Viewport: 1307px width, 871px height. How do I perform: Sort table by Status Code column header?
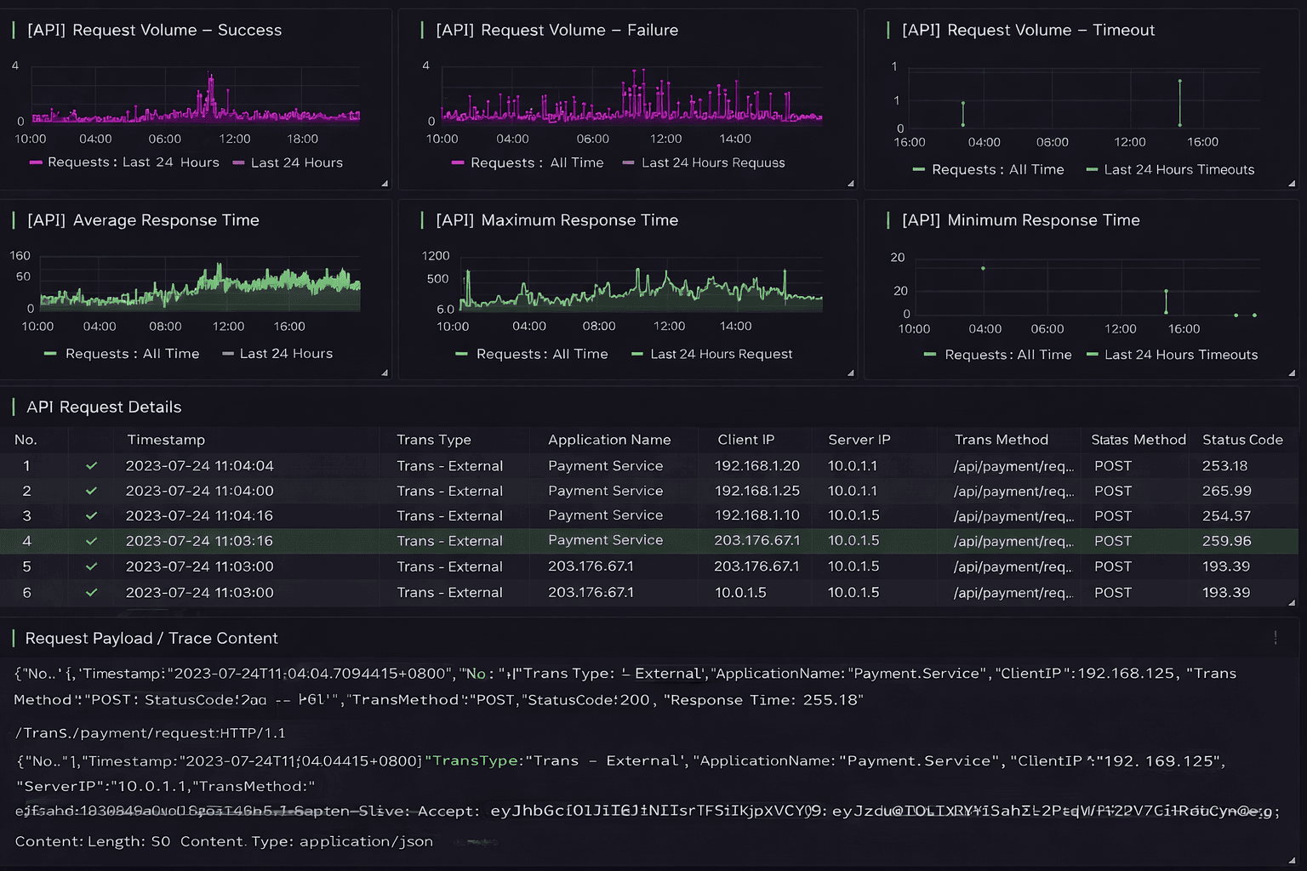pos(1241,440)
